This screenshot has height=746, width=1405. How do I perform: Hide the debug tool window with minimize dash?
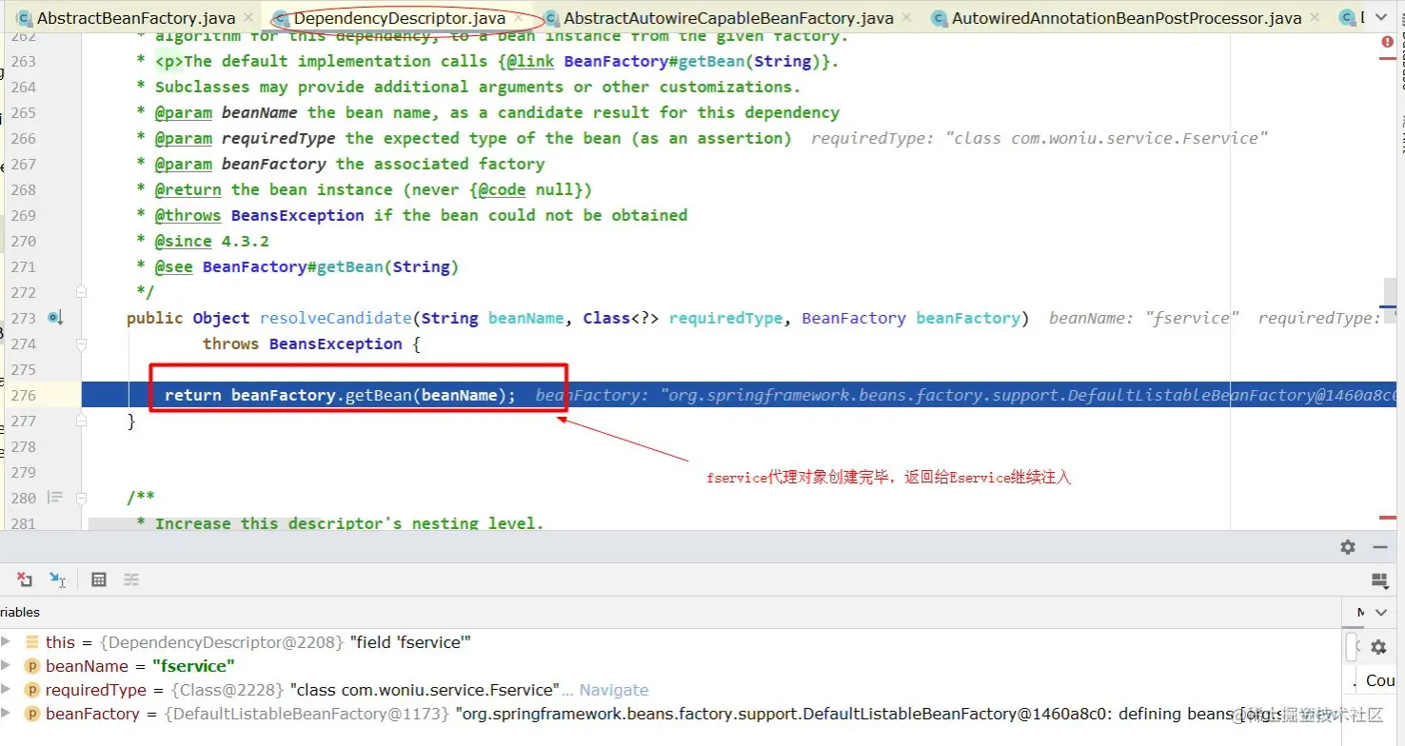[x=1379, y=547]
